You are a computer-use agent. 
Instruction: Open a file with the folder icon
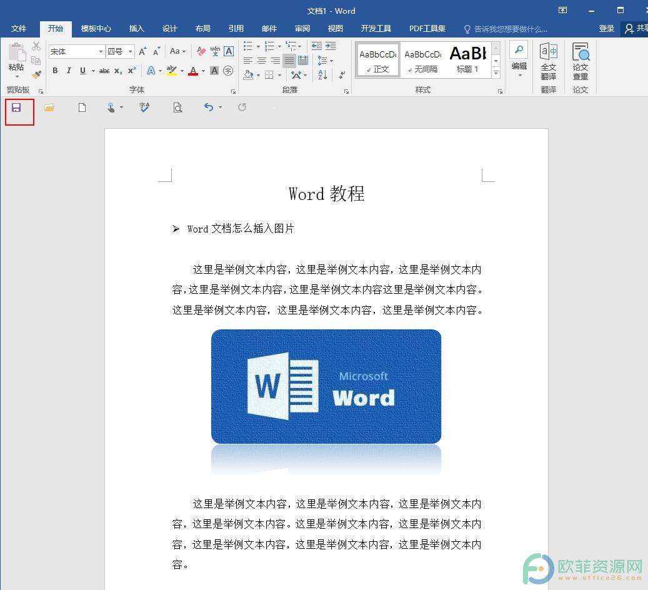[x=49, y=108]
